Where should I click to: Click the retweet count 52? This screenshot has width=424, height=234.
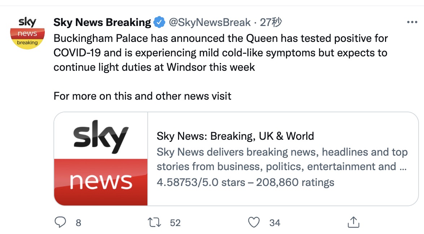click(175, 223)
